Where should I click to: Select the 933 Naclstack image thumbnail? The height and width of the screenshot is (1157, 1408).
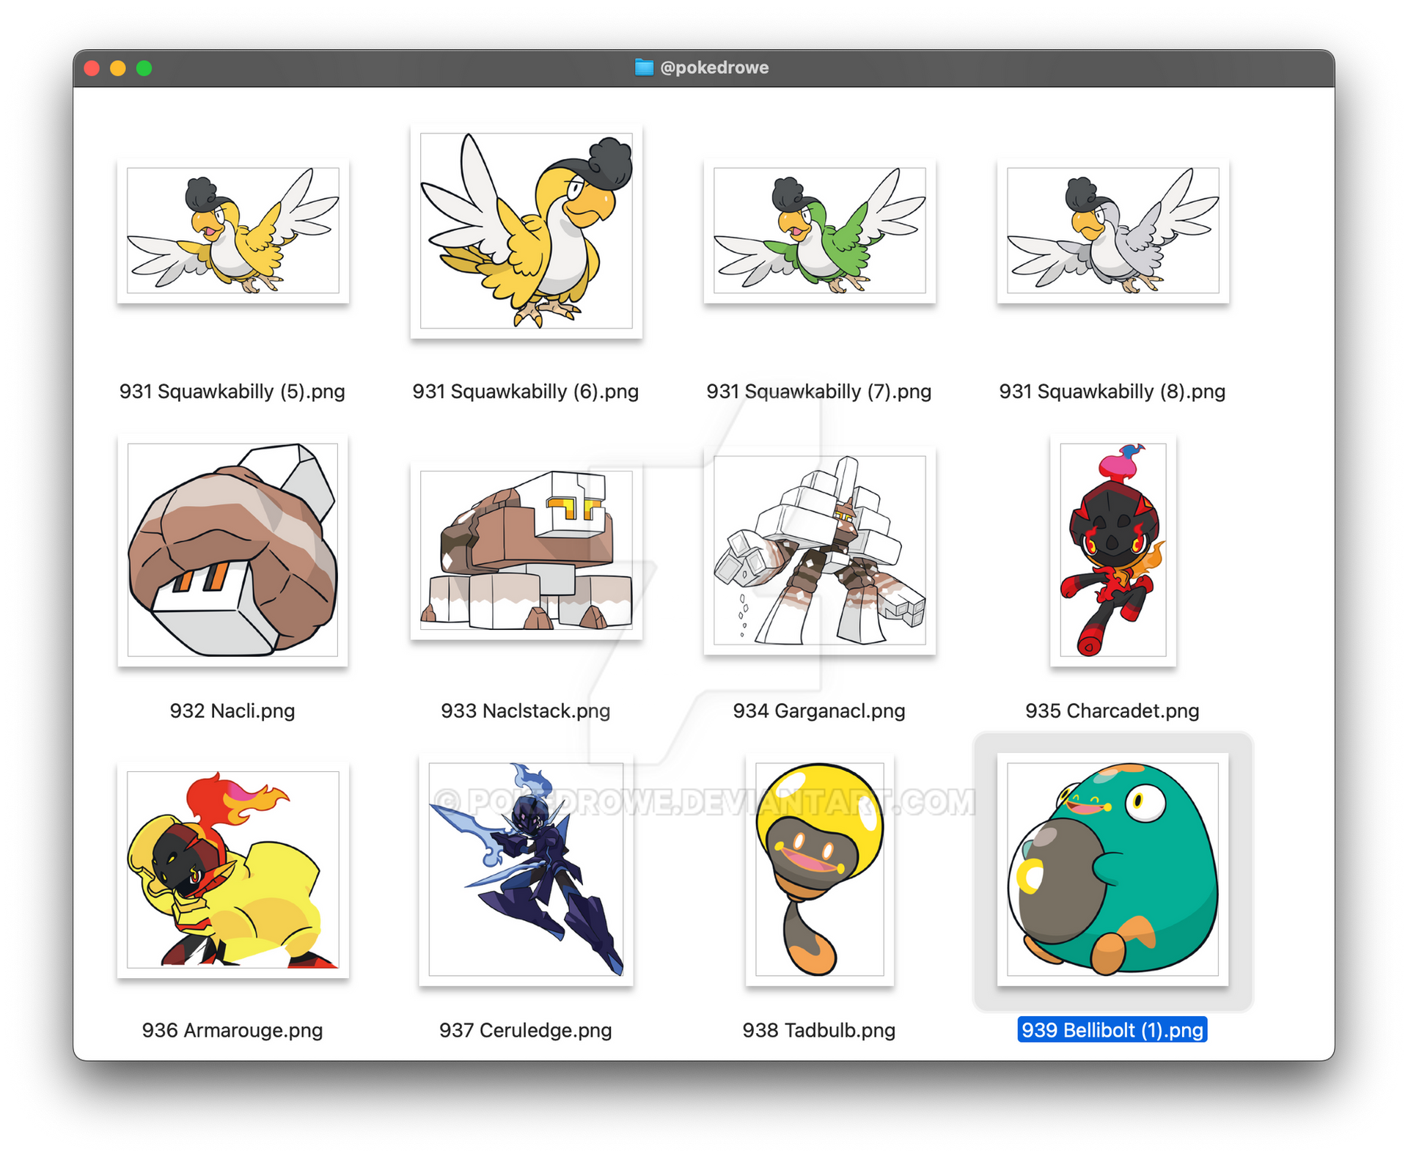click(527, 550)
